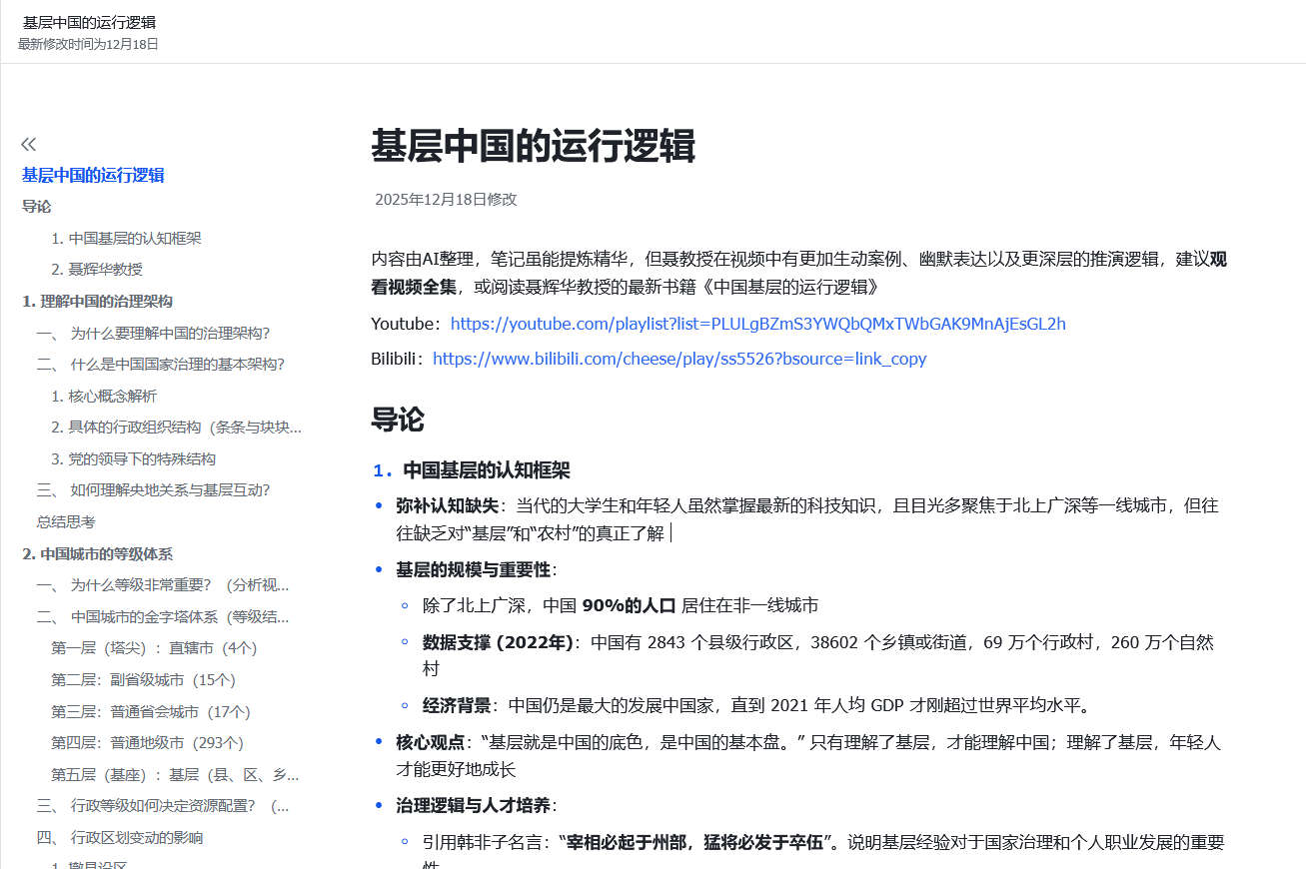Click the date text 2025年12月18日修改

pos(446,199)
